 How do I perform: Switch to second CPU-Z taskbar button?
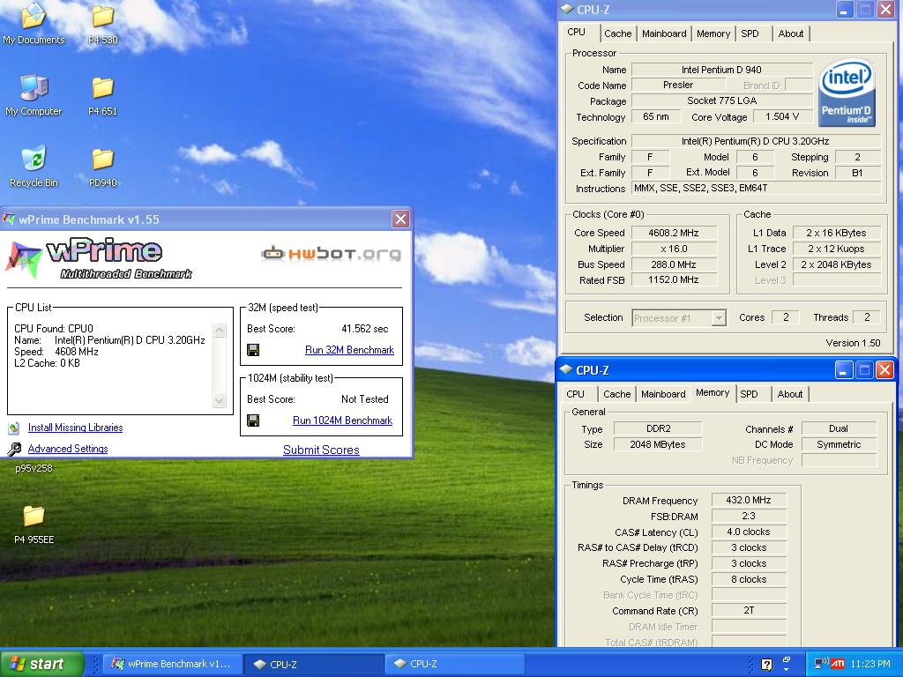point(453,664)
